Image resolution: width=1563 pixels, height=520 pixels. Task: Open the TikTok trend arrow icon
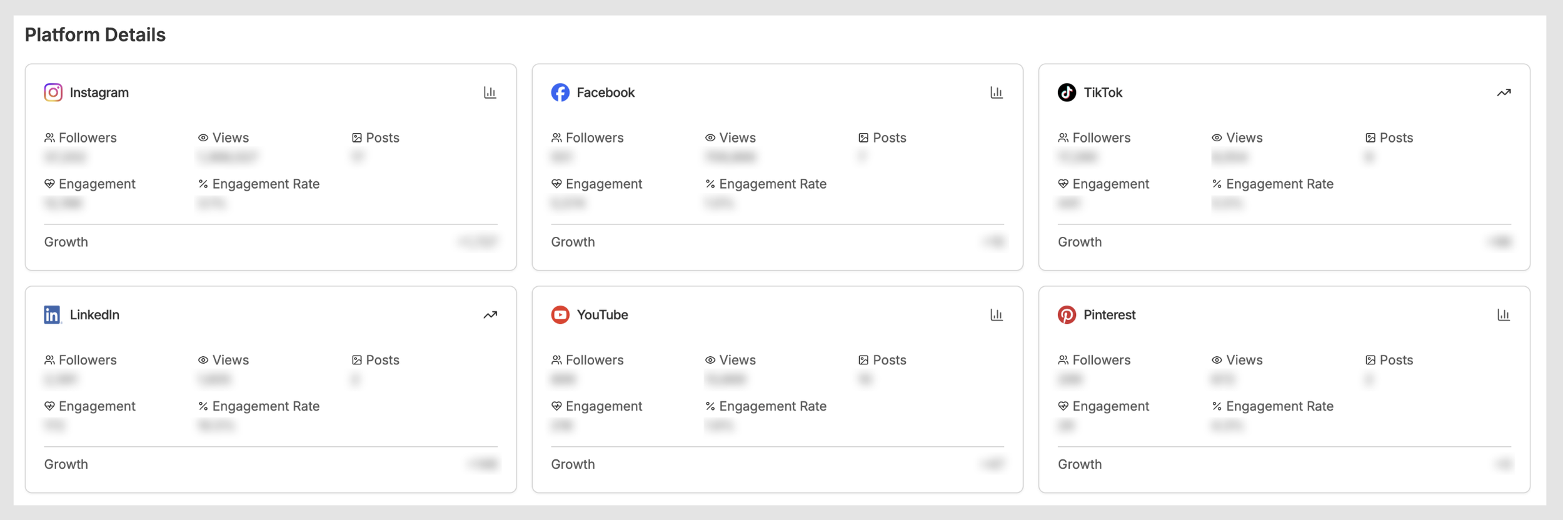point(1504,92)
